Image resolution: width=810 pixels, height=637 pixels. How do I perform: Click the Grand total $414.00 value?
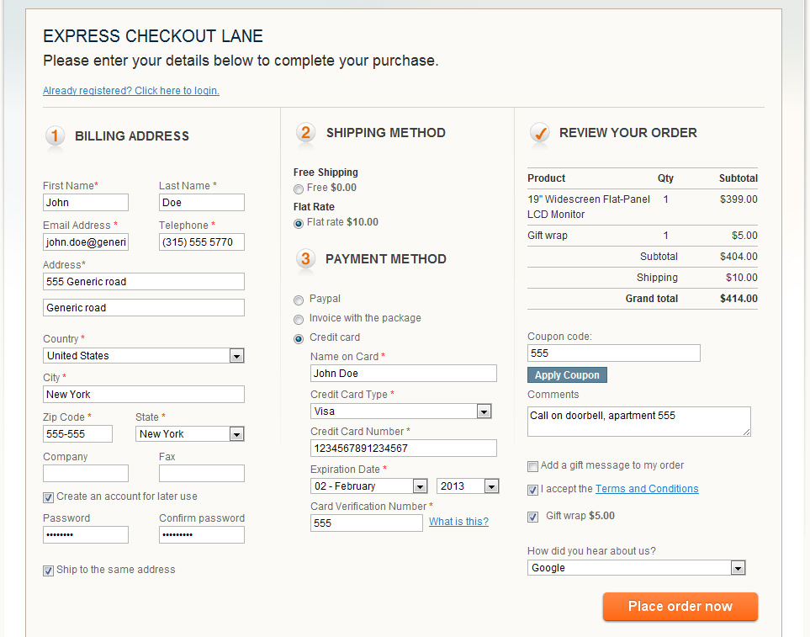tap(739, 299)
